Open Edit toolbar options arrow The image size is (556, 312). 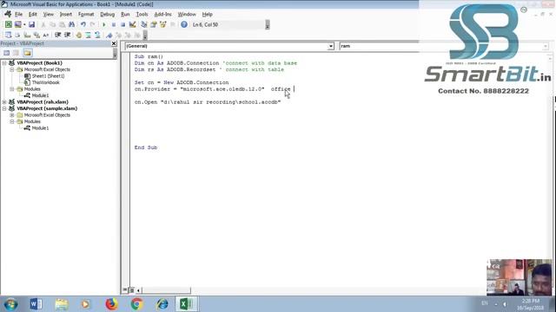tap(145, 35)
